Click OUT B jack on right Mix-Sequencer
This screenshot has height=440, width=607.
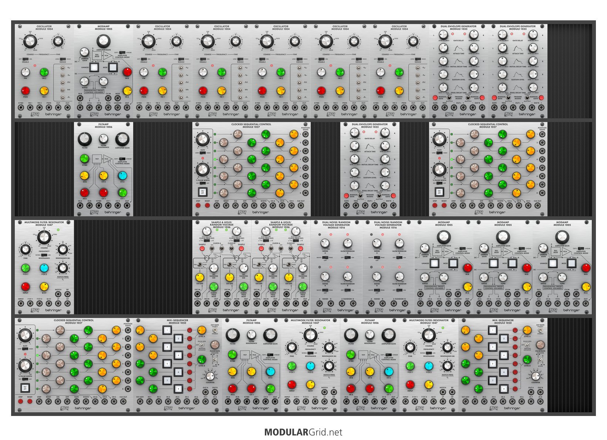[x=540, y=392]
